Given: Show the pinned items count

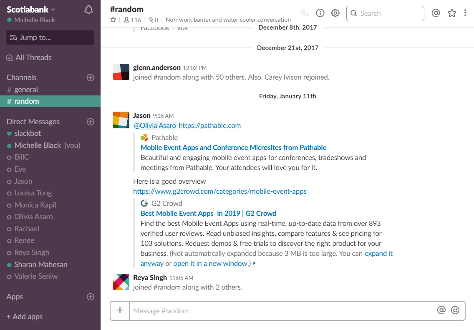Looking at the screenshot, I should pos(153,20).
